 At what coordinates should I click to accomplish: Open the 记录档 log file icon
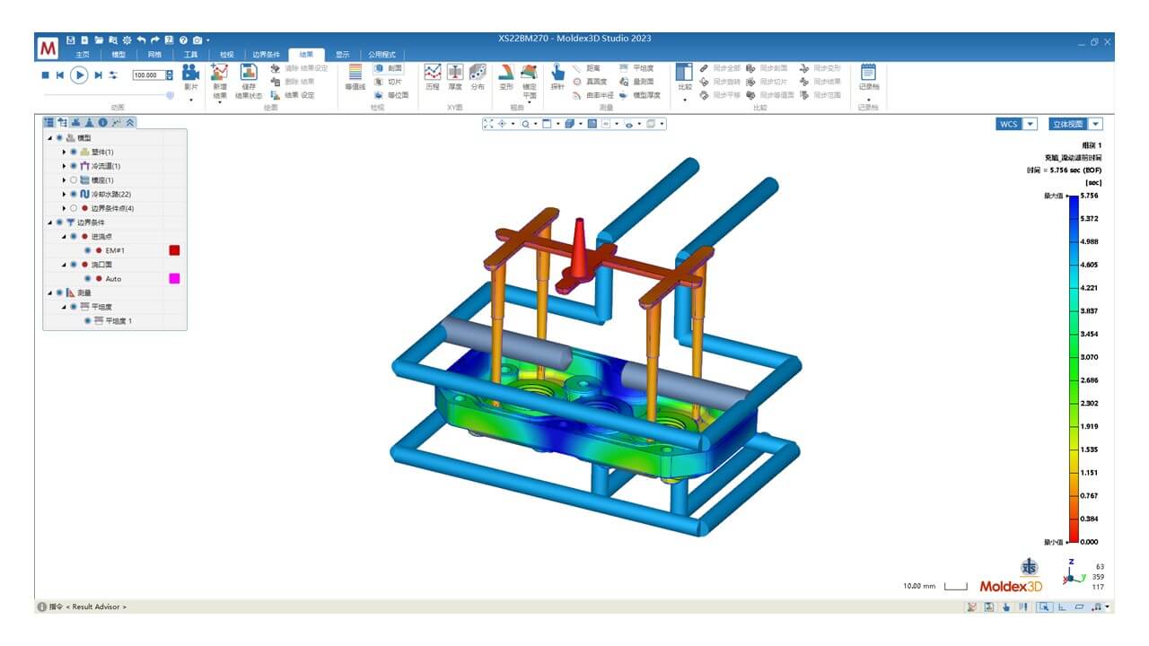868,75
